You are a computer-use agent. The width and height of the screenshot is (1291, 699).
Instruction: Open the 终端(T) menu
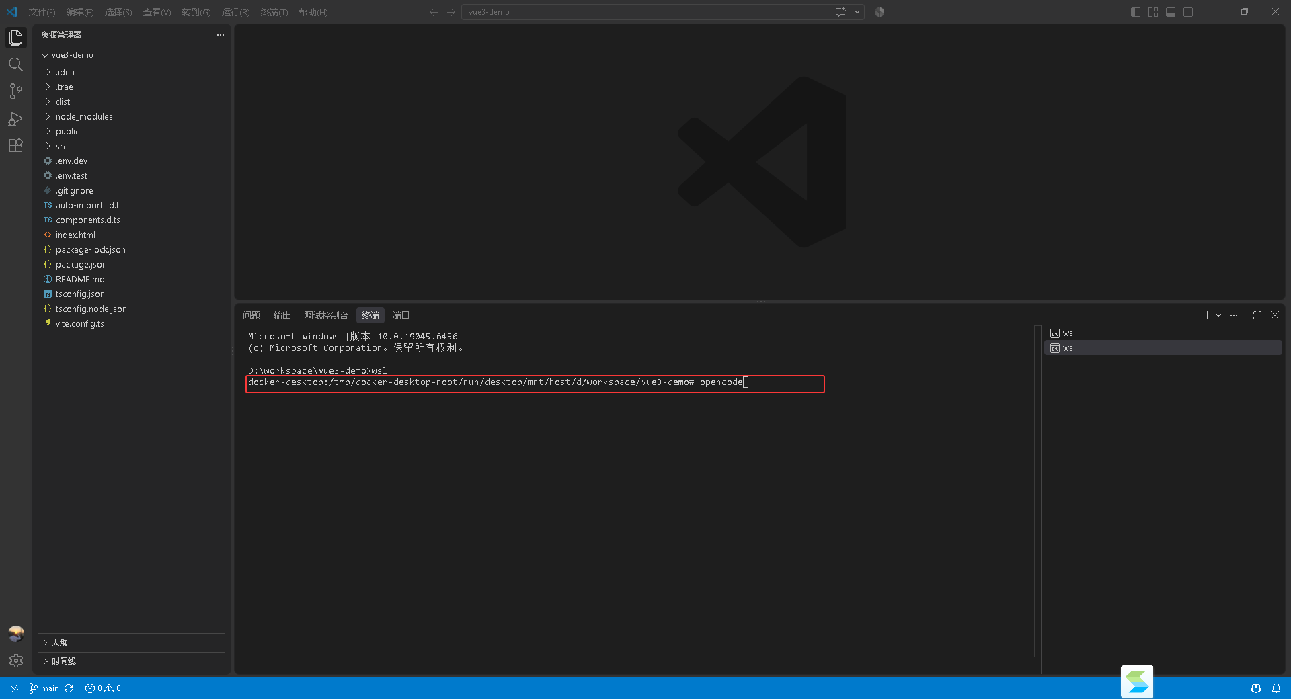pos(274,12)
